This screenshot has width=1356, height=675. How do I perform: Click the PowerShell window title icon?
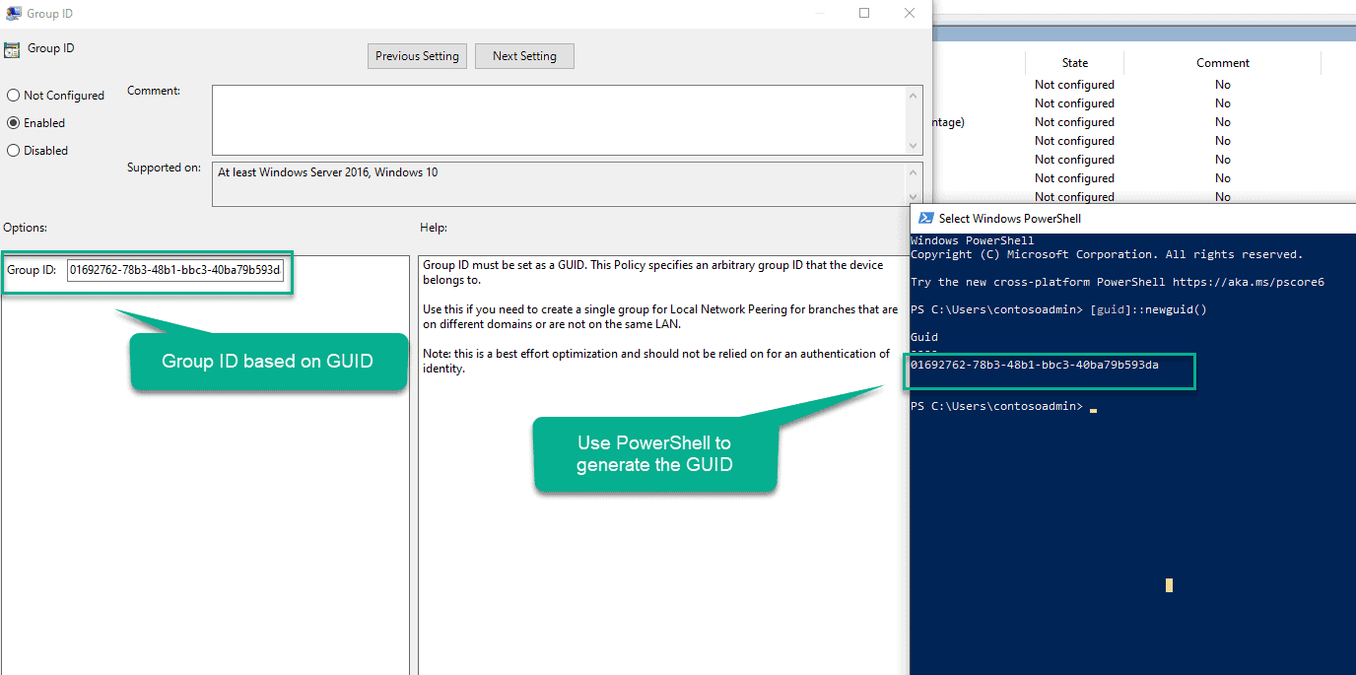pos(925,218)
